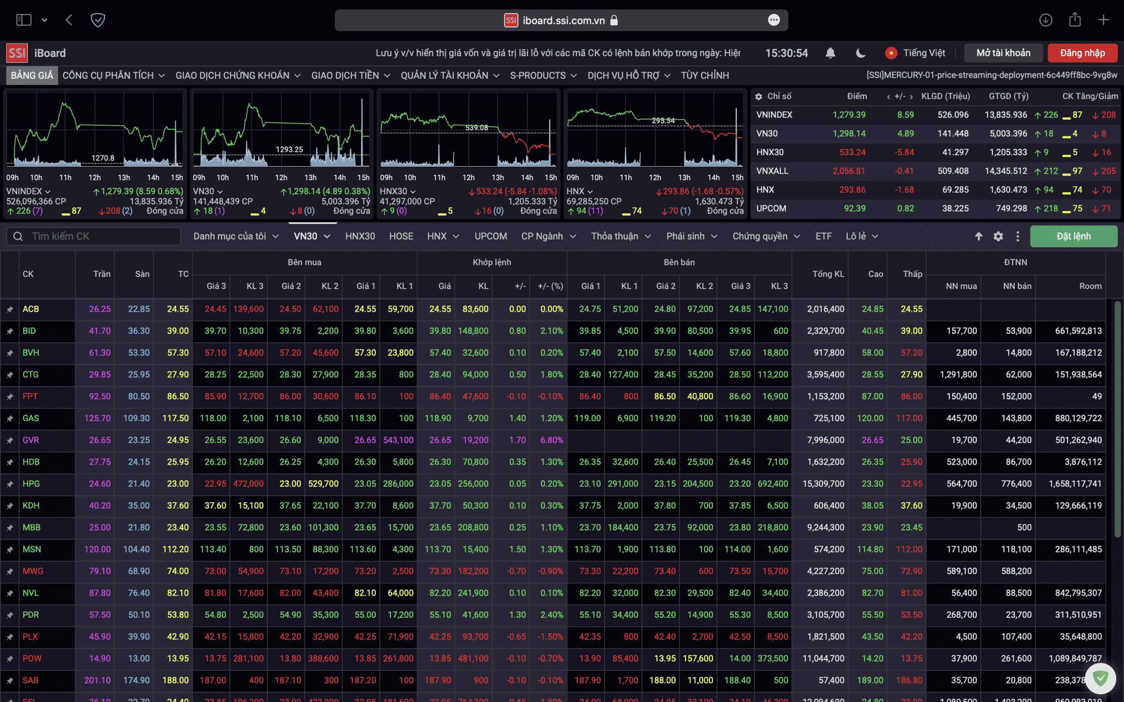The image size is (1124, 702).
Task: Open the Lô lẻ dropdown
Action: pos(862,236)
